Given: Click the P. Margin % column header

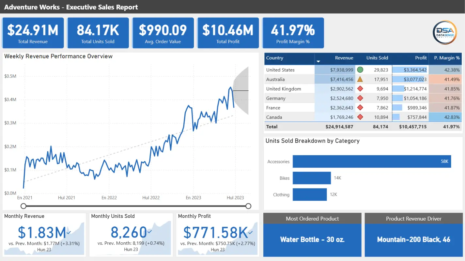Looking at the screenshot, I should [446, 58].
